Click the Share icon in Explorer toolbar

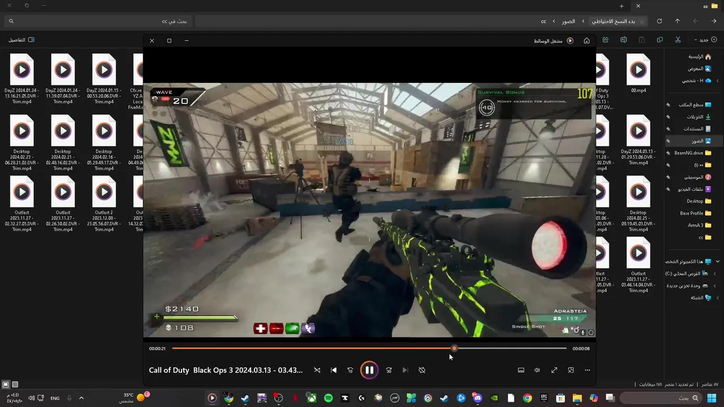[605, 40]
